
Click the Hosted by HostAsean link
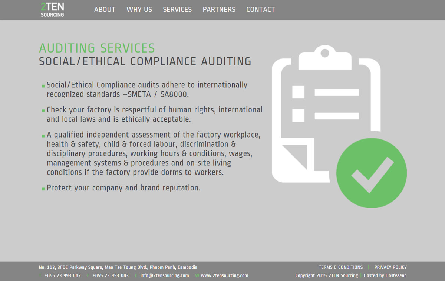pos(385,275)
